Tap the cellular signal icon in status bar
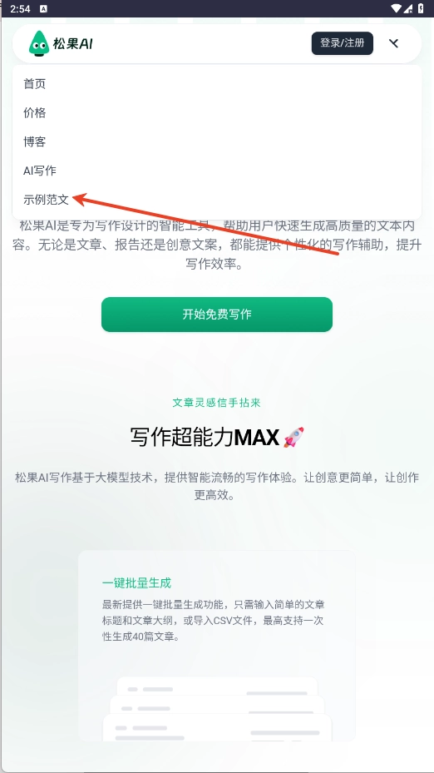434x773 pixels. click(408, 8)
